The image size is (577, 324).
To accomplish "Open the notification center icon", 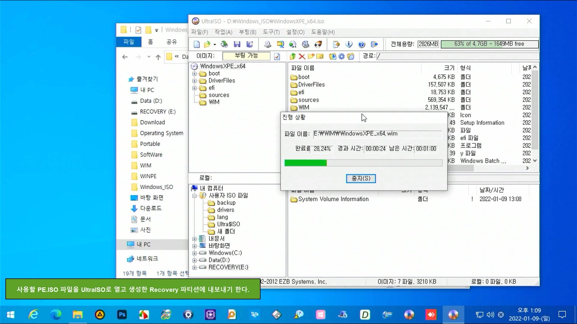I will pos(562,315).
